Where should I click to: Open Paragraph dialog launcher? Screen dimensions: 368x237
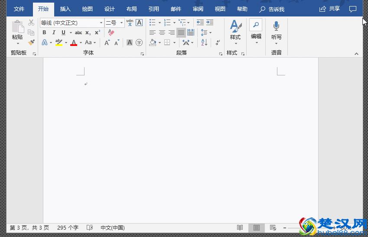coord(221,54)
